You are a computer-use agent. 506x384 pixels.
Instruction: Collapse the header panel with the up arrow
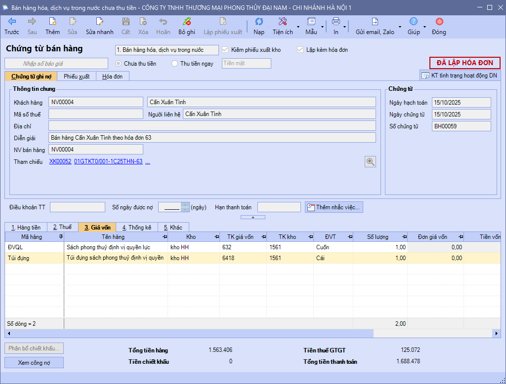[253, 217]
